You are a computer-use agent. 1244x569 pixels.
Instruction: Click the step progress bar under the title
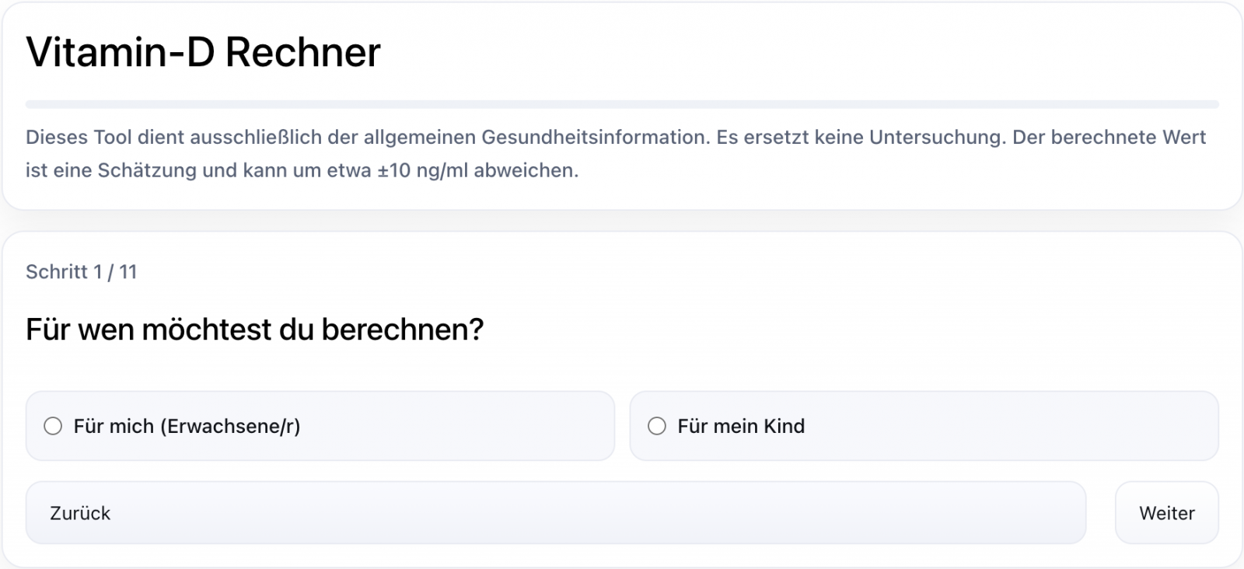(x=622, y=104)
